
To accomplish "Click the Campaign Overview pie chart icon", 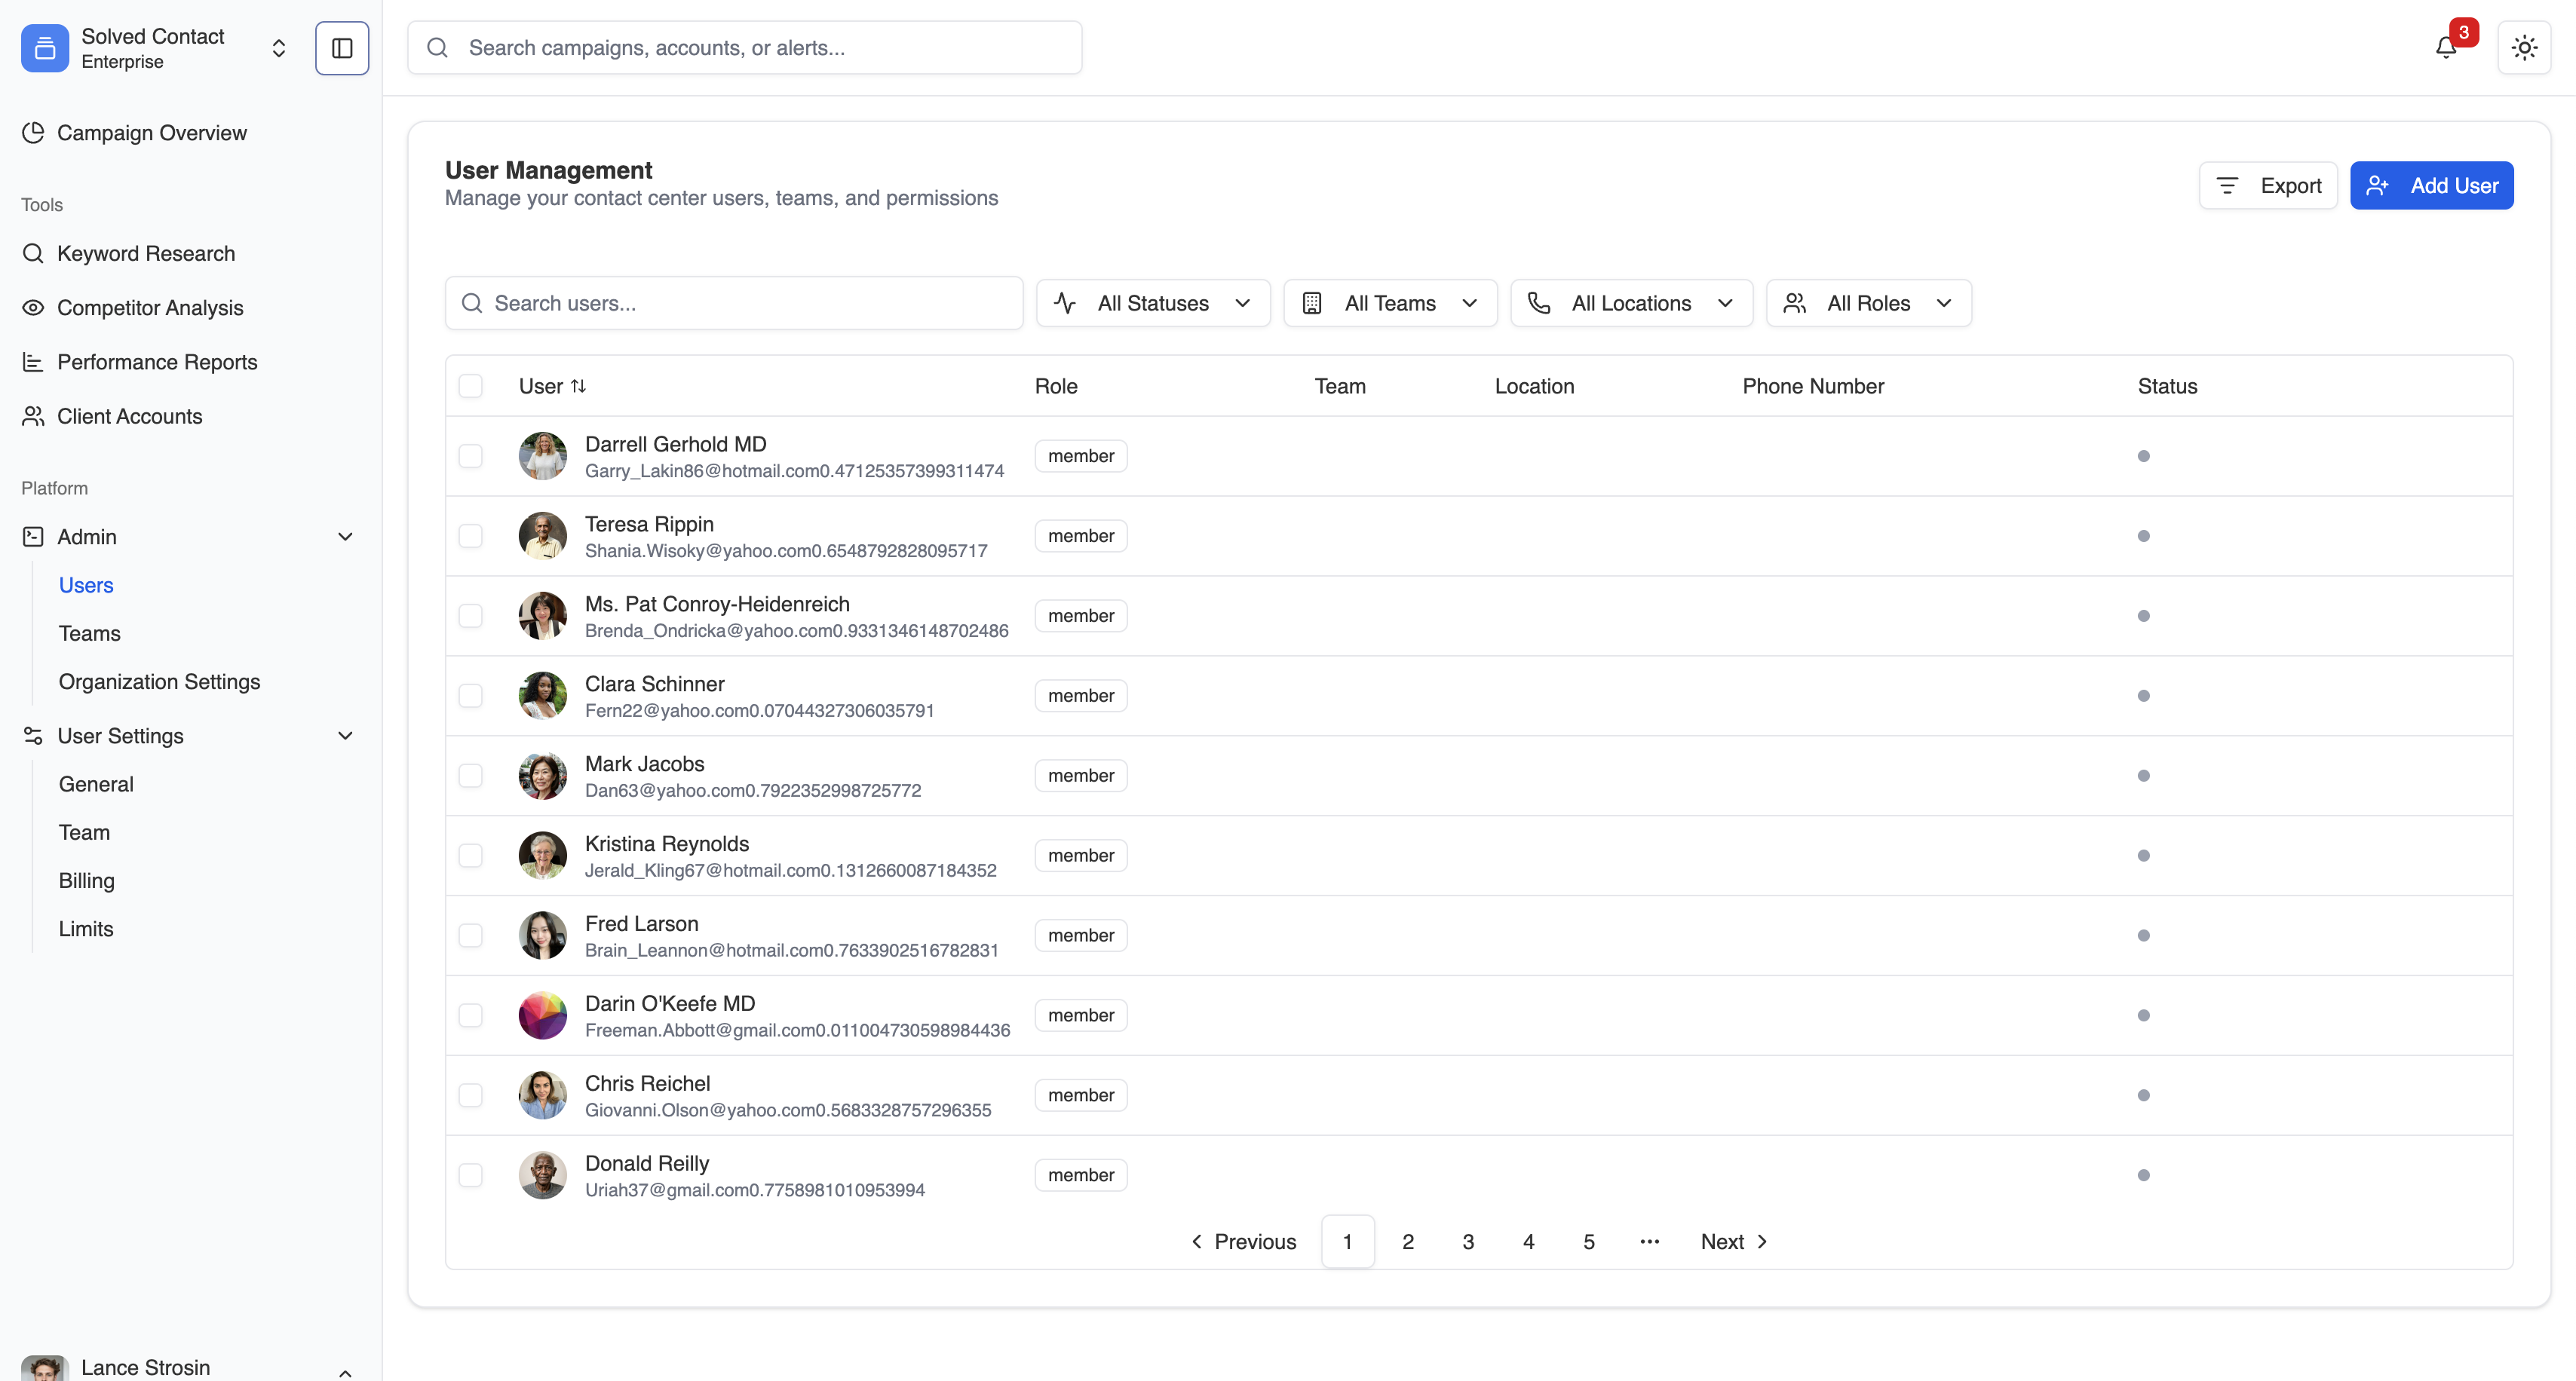I will coord(33,133).
